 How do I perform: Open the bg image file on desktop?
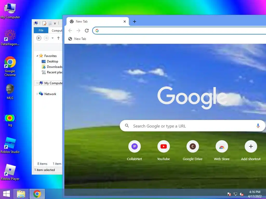(x=10, y=120)
